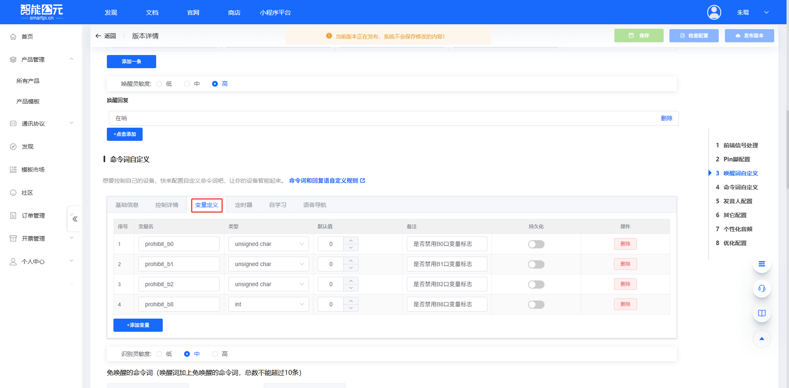Screen dimensions: 789x388
Task: Open the floating book documentation icon
Action: [x=762, y=313]
